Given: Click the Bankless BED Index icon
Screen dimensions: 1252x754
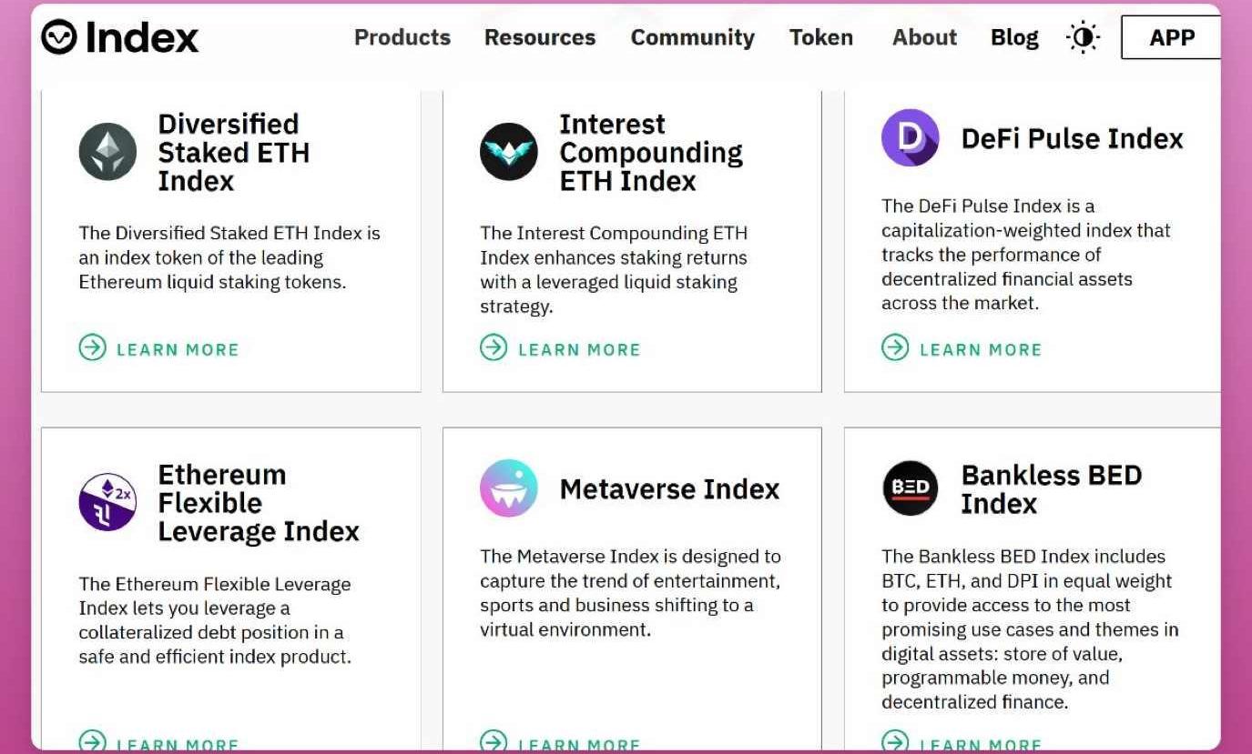Looking at the screenshot, I should pos(911,488).
